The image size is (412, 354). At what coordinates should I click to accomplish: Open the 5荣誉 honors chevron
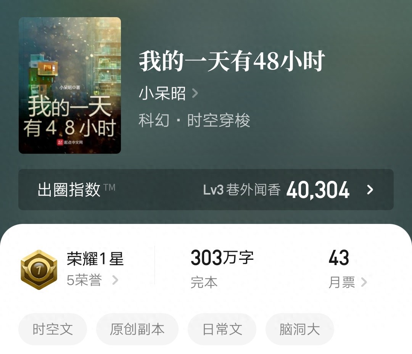pyautogui.click(x=115, y=280)
